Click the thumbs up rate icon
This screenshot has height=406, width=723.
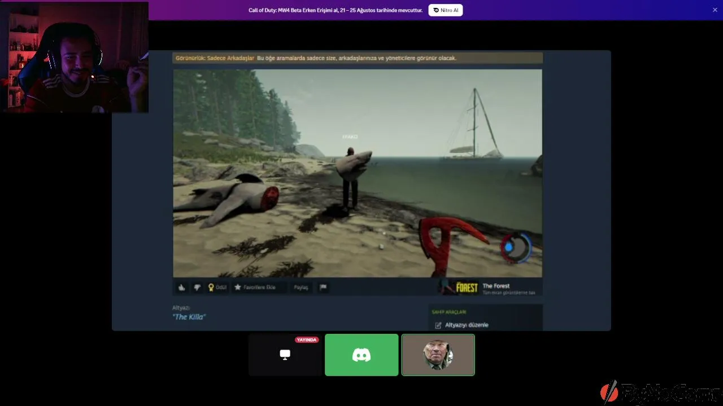(181, 287)
